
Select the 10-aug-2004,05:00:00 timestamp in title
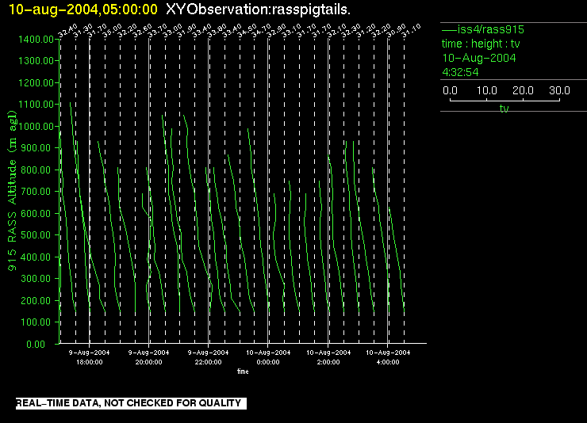[82, 9]
